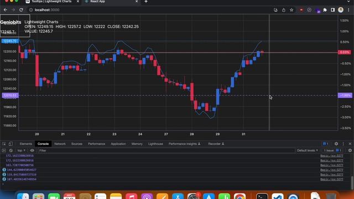Viewport: 354px width, 199px height.
Task: Go back with the browser back arrow
Action: (5, 10)
